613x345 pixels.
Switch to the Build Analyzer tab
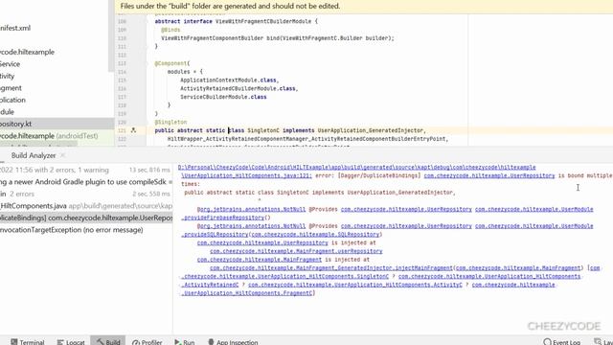[x=34, y=155]
